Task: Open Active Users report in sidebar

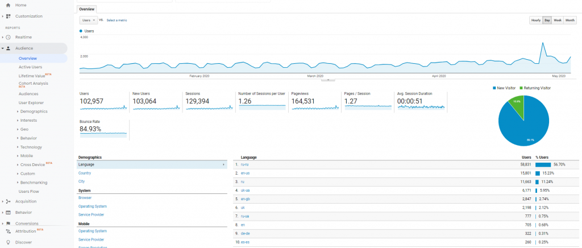Action: (30, 67)
